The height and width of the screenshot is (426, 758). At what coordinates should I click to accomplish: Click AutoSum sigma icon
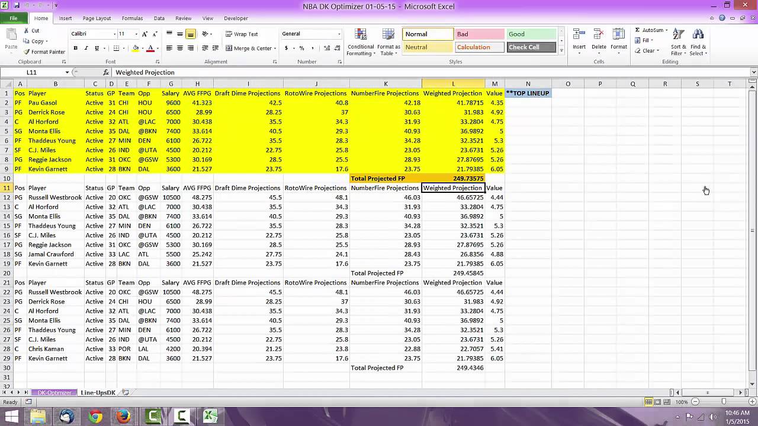(638, 30)
